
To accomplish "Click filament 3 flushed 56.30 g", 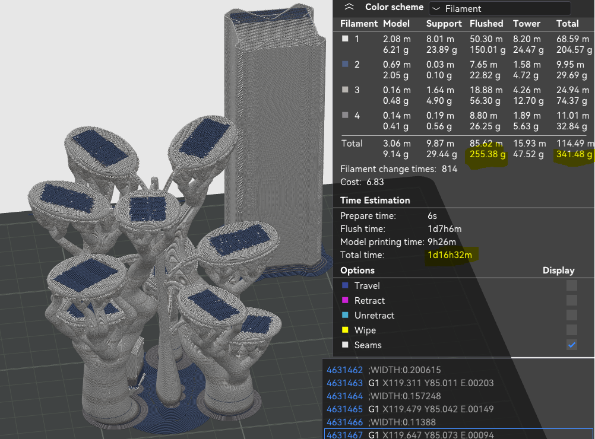I will [x=485, y=100].
